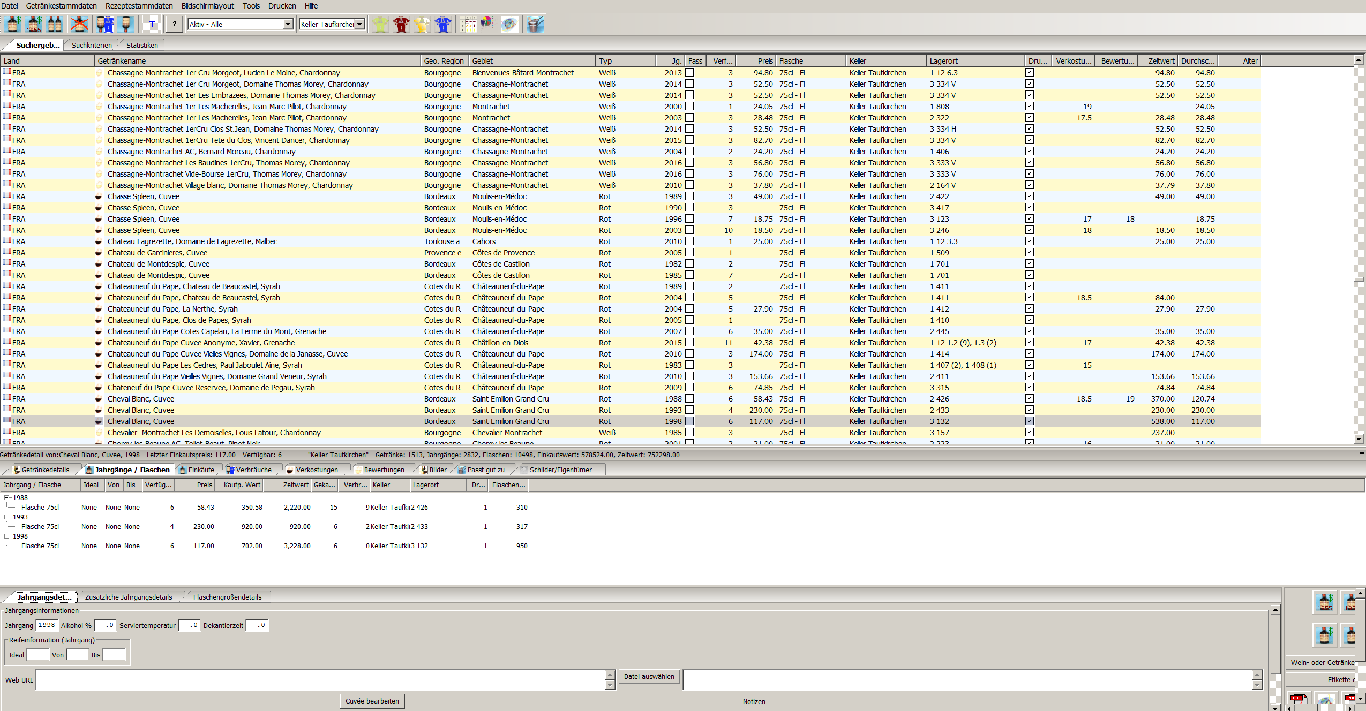The height and width of the screenshot is (711, 1366).
Task: Open the Rezeptestammdaten menu
Action: (139, 6)
